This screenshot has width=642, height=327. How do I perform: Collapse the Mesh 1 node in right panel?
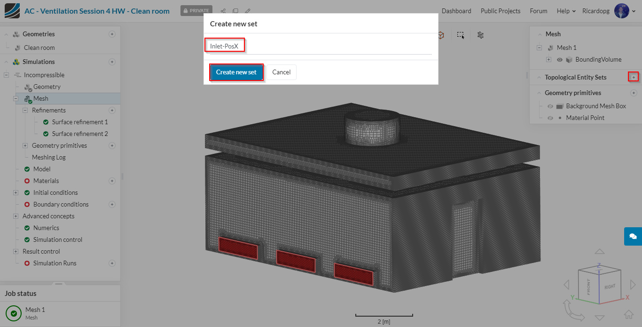[539, 48]
